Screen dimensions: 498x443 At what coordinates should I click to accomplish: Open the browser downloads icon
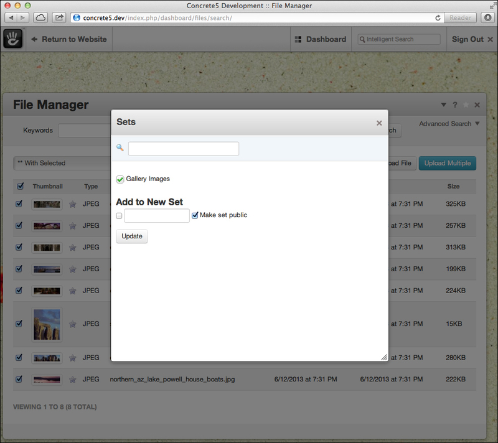click(488, 17)
